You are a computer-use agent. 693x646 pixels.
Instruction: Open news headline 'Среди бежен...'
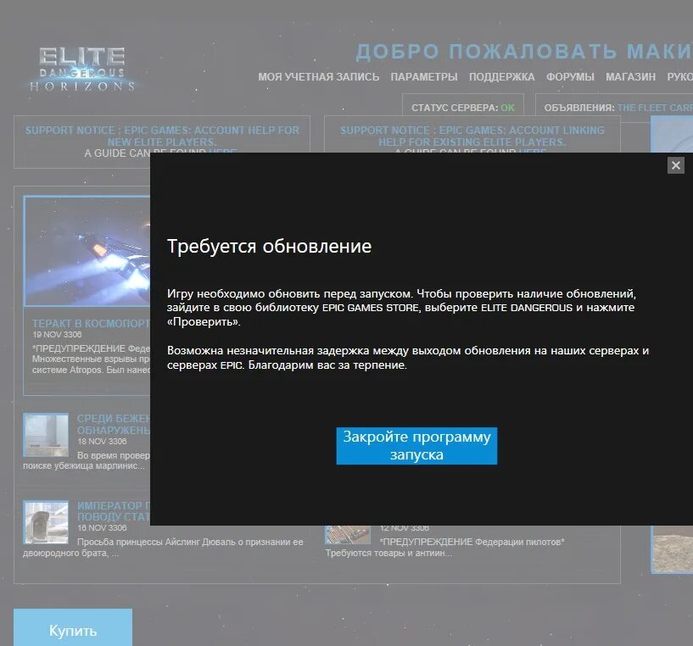(x=114, y=424)
